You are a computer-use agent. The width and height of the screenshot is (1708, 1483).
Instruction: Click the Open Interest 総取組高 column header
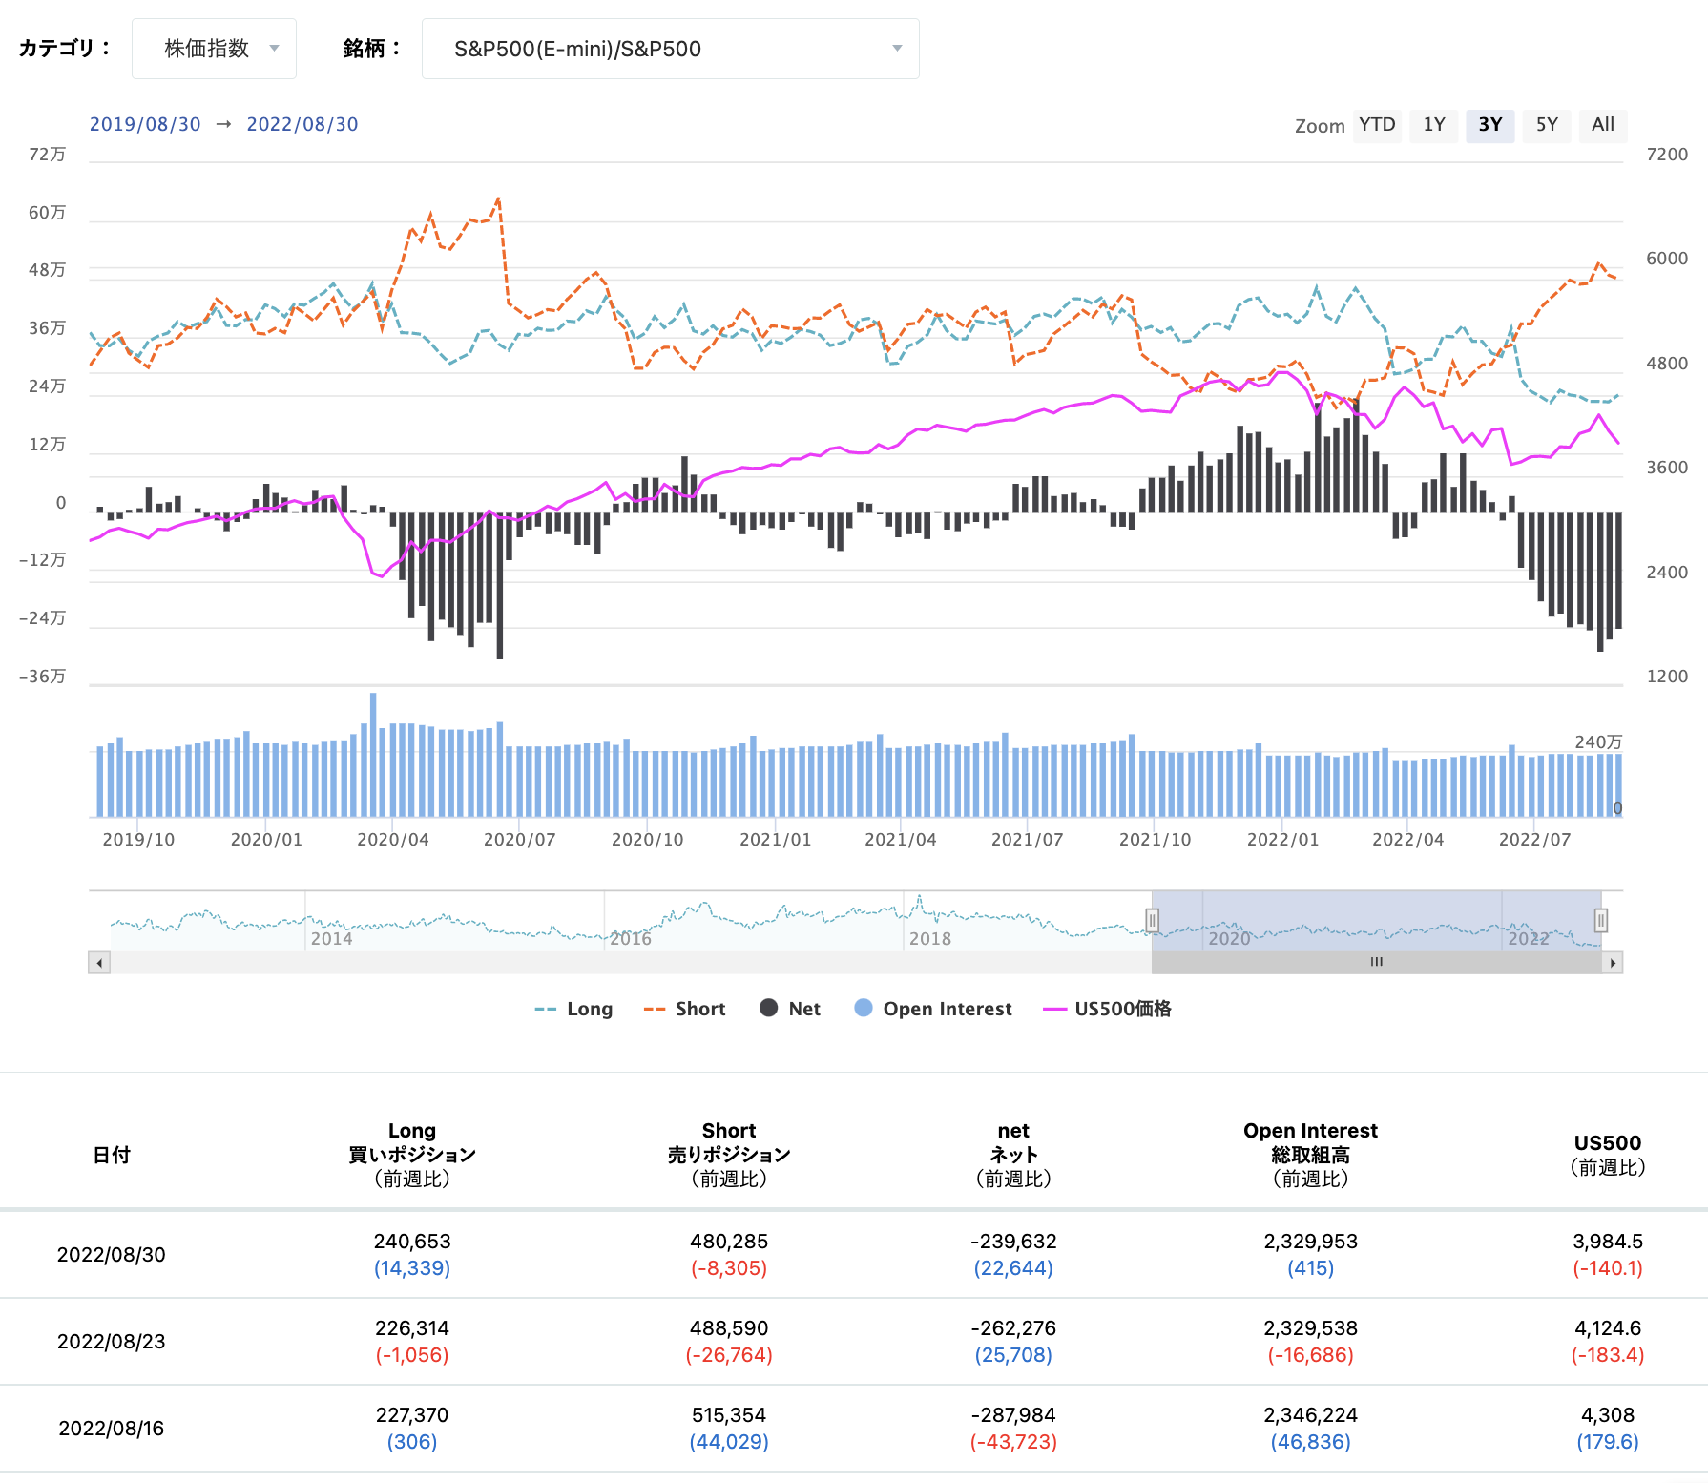pos(1311,1155)
